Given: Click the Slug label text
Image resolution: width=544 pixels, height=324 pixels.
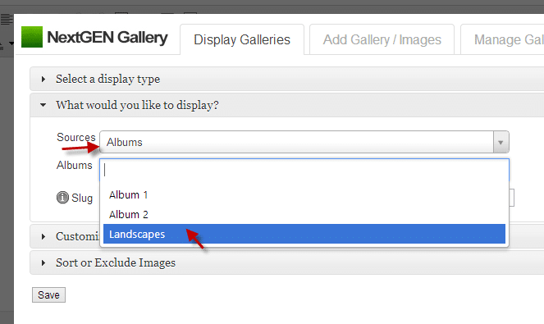Looking at the screenshot, I should (x=82, y=198).
